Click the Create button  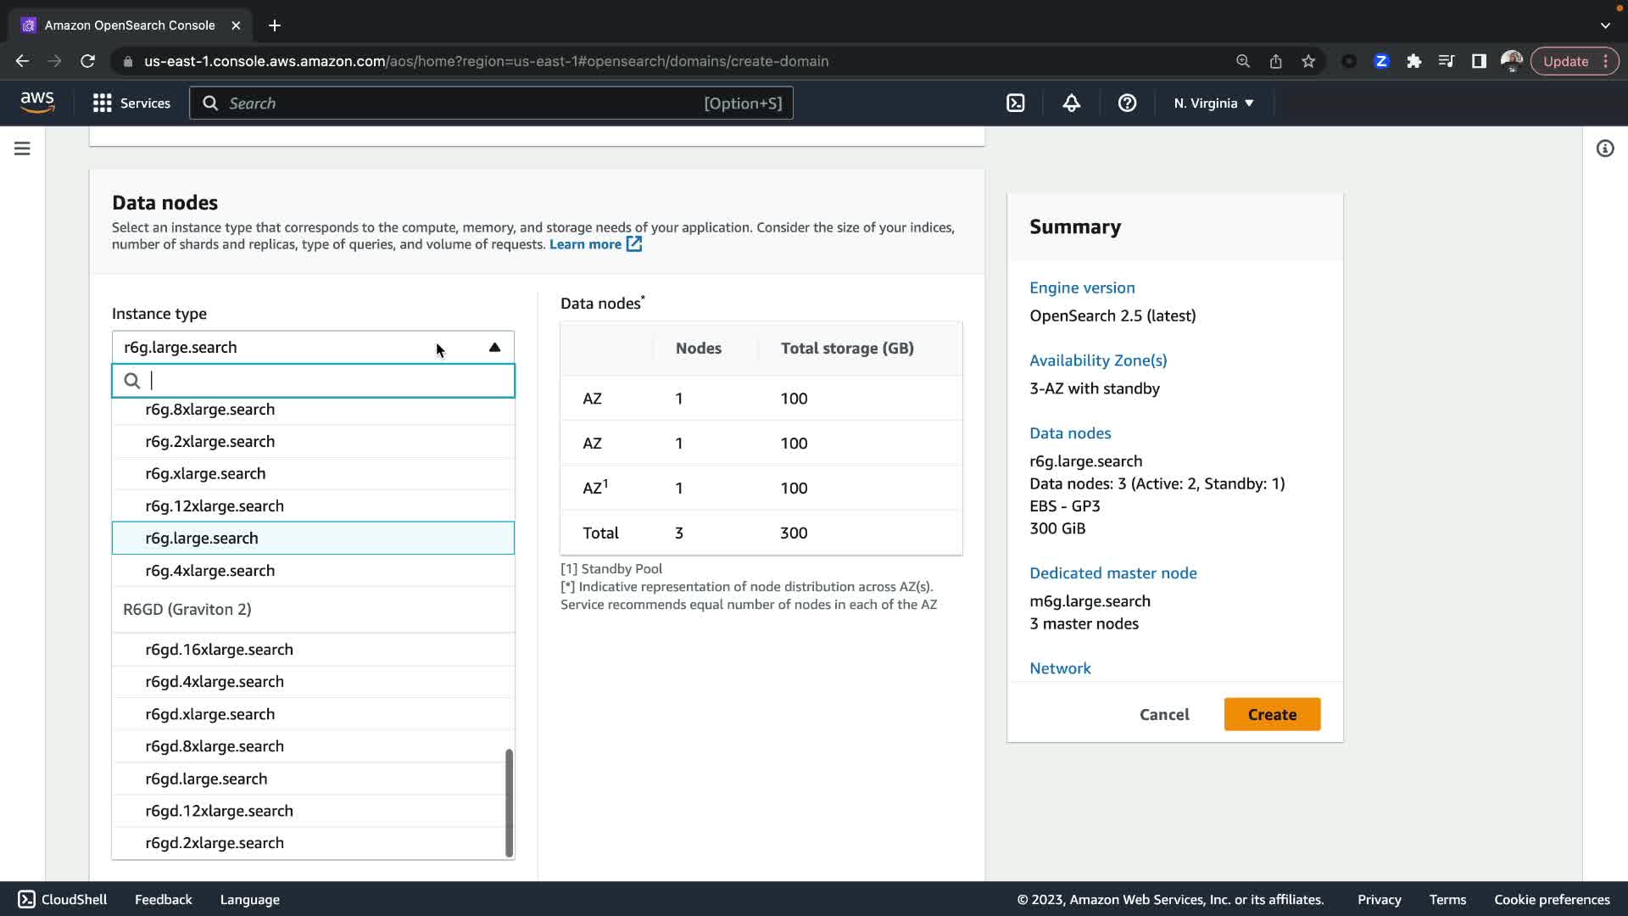click(1271, 714)
